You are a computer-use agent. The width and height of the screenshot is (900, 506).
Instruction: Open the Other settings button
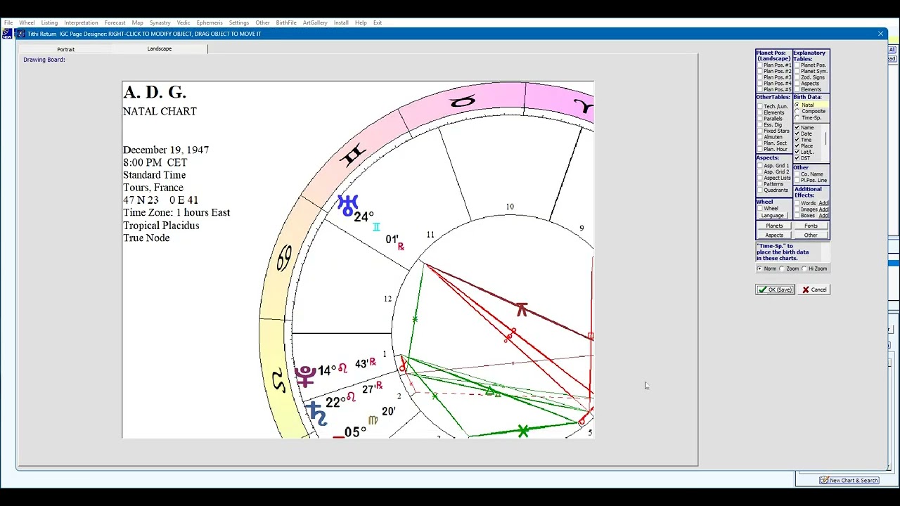click(x=811, y=235)
